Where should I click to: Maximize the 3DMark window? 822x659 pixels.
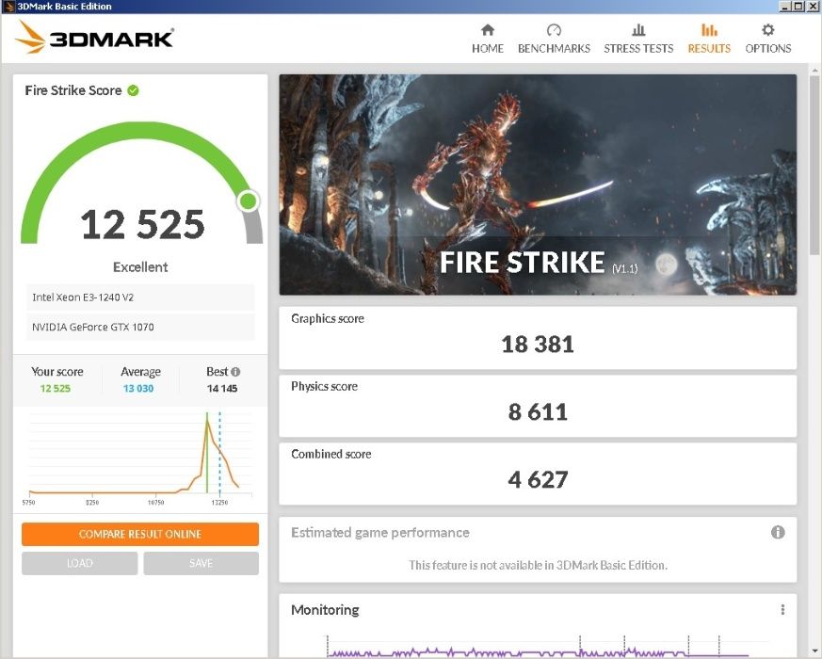pos(798,7)
